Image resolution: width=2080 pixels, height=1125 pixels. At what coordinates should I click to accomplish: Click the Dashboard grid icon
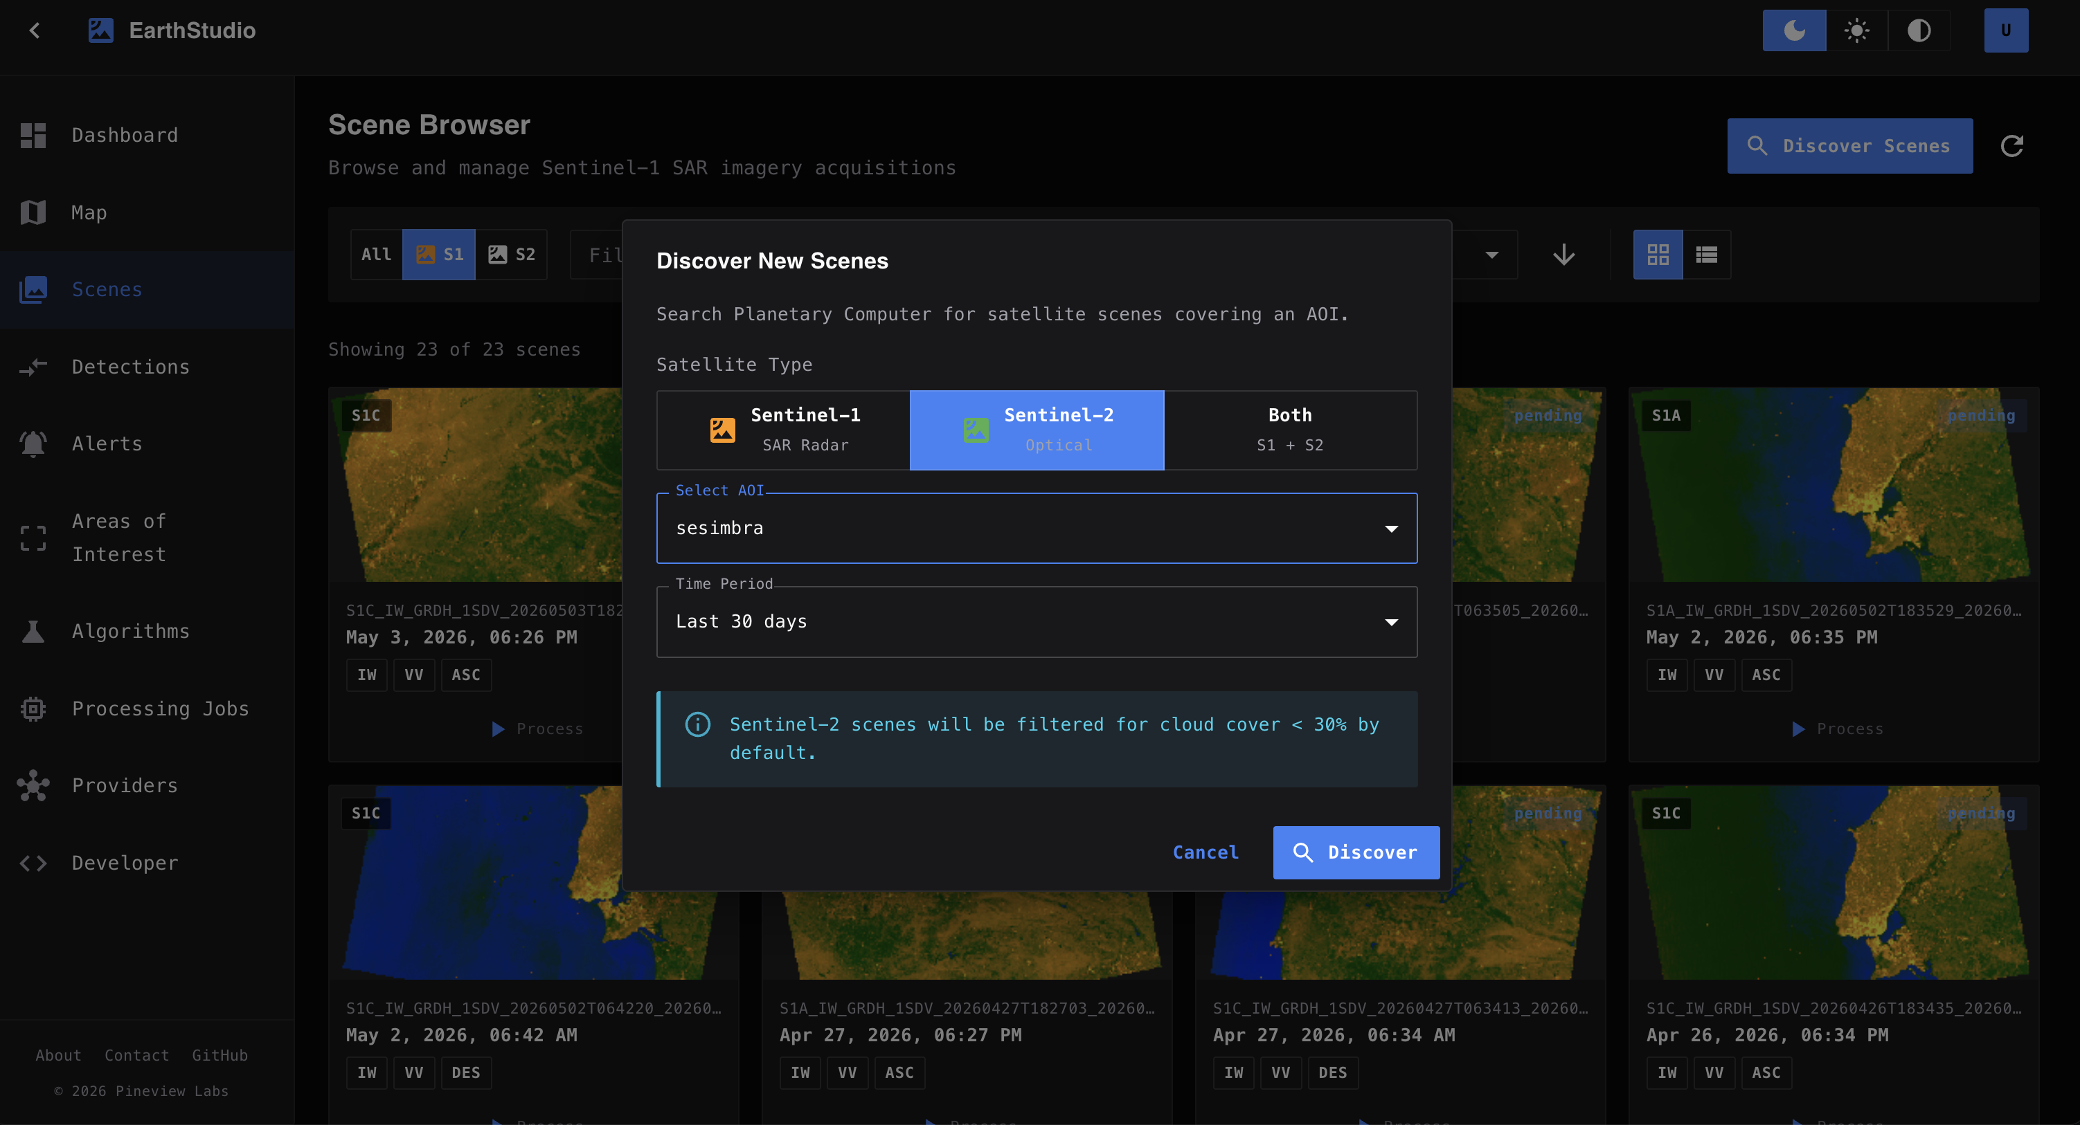coord(33,135)
